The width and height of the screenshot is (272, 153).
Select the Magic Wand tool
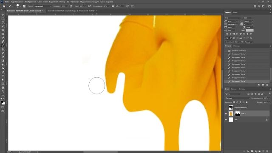coord(3,26)
